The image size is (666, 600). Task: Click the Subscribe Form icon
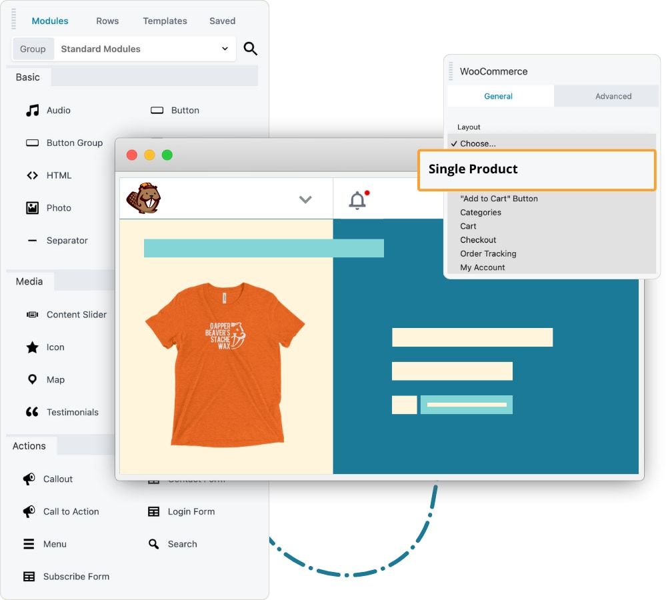[x=29, y=577]
